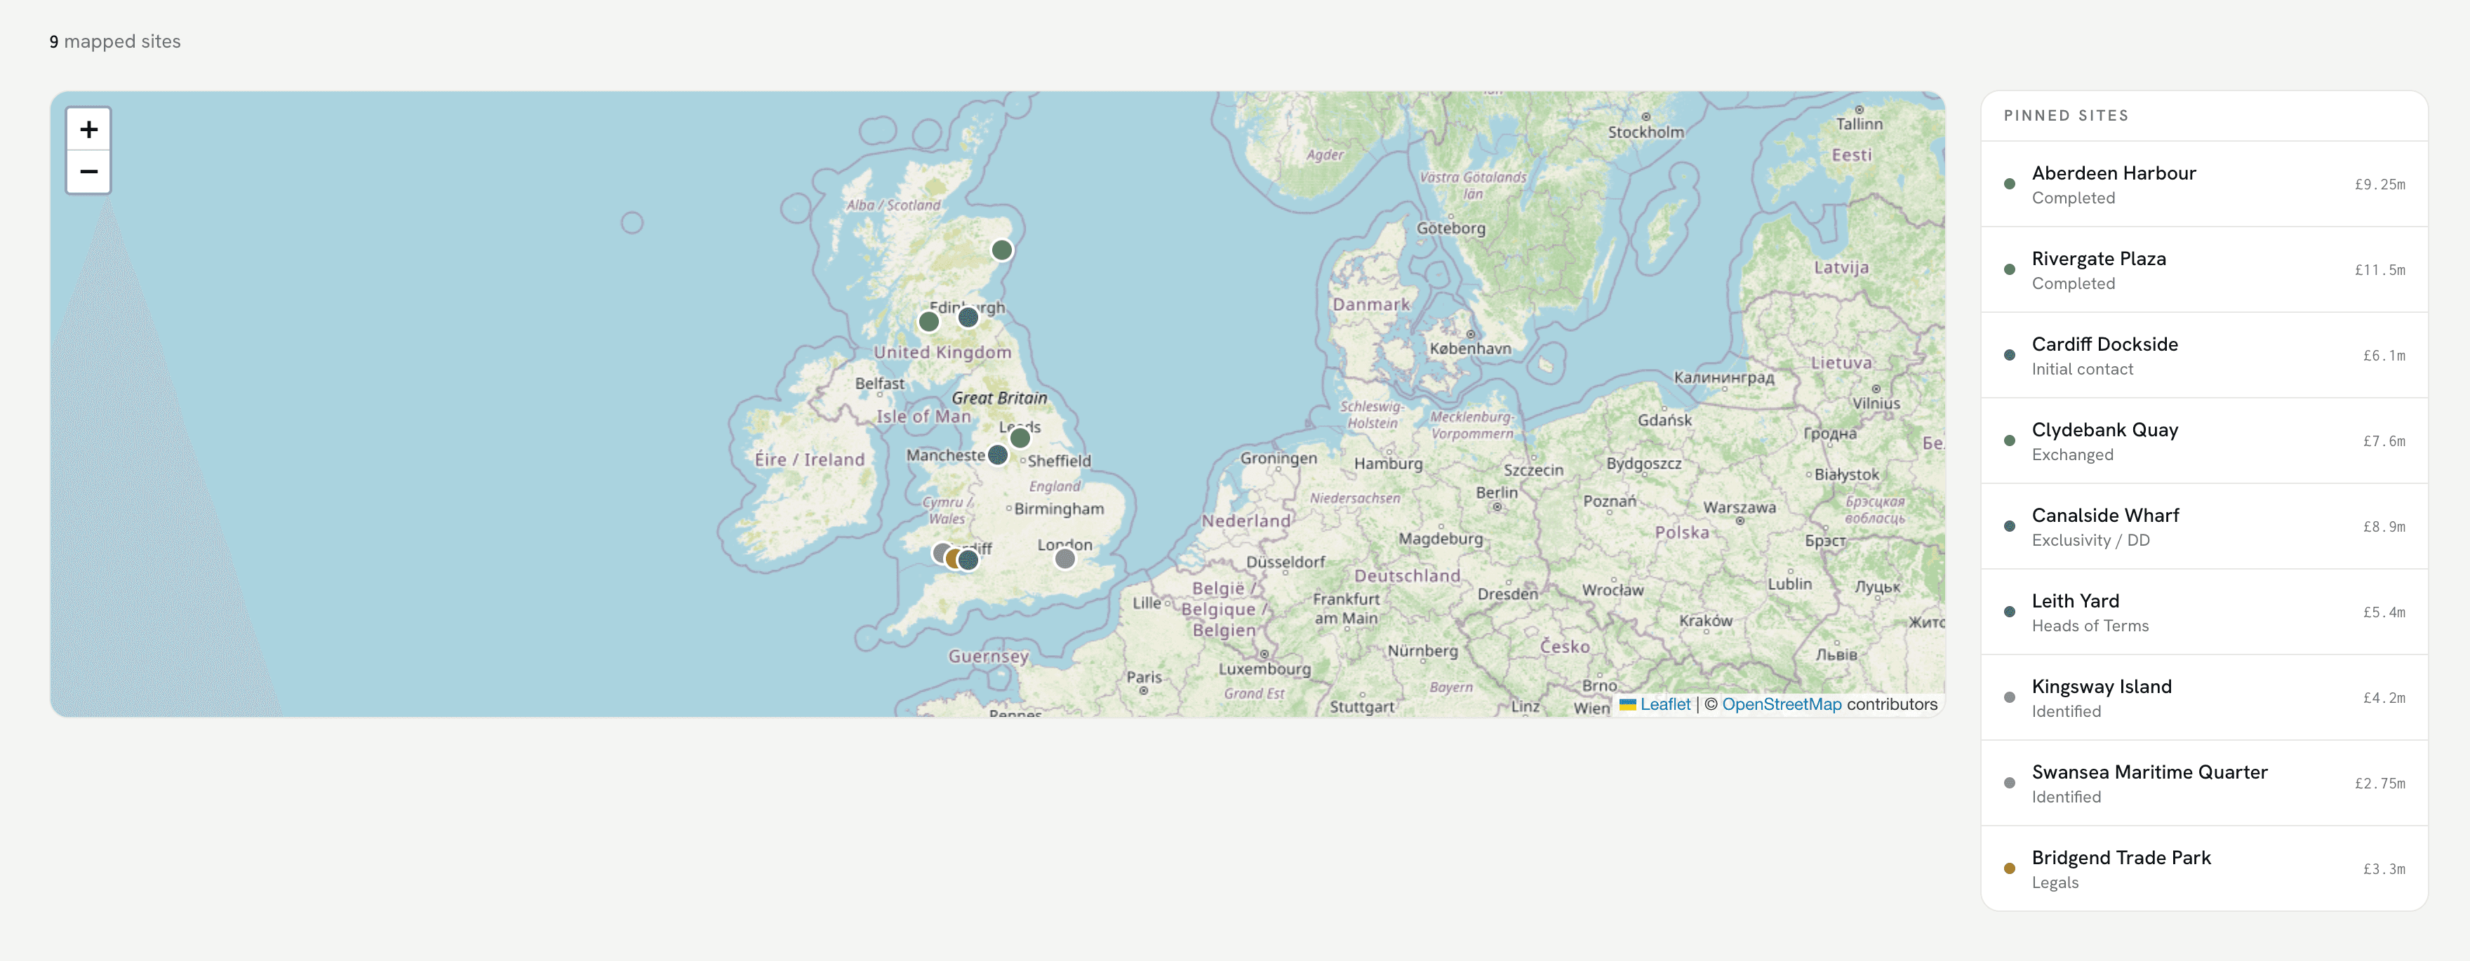Click the green status dot beside Aberdeen Harbour
2470x961 pixels.
tap(2010, 184)
